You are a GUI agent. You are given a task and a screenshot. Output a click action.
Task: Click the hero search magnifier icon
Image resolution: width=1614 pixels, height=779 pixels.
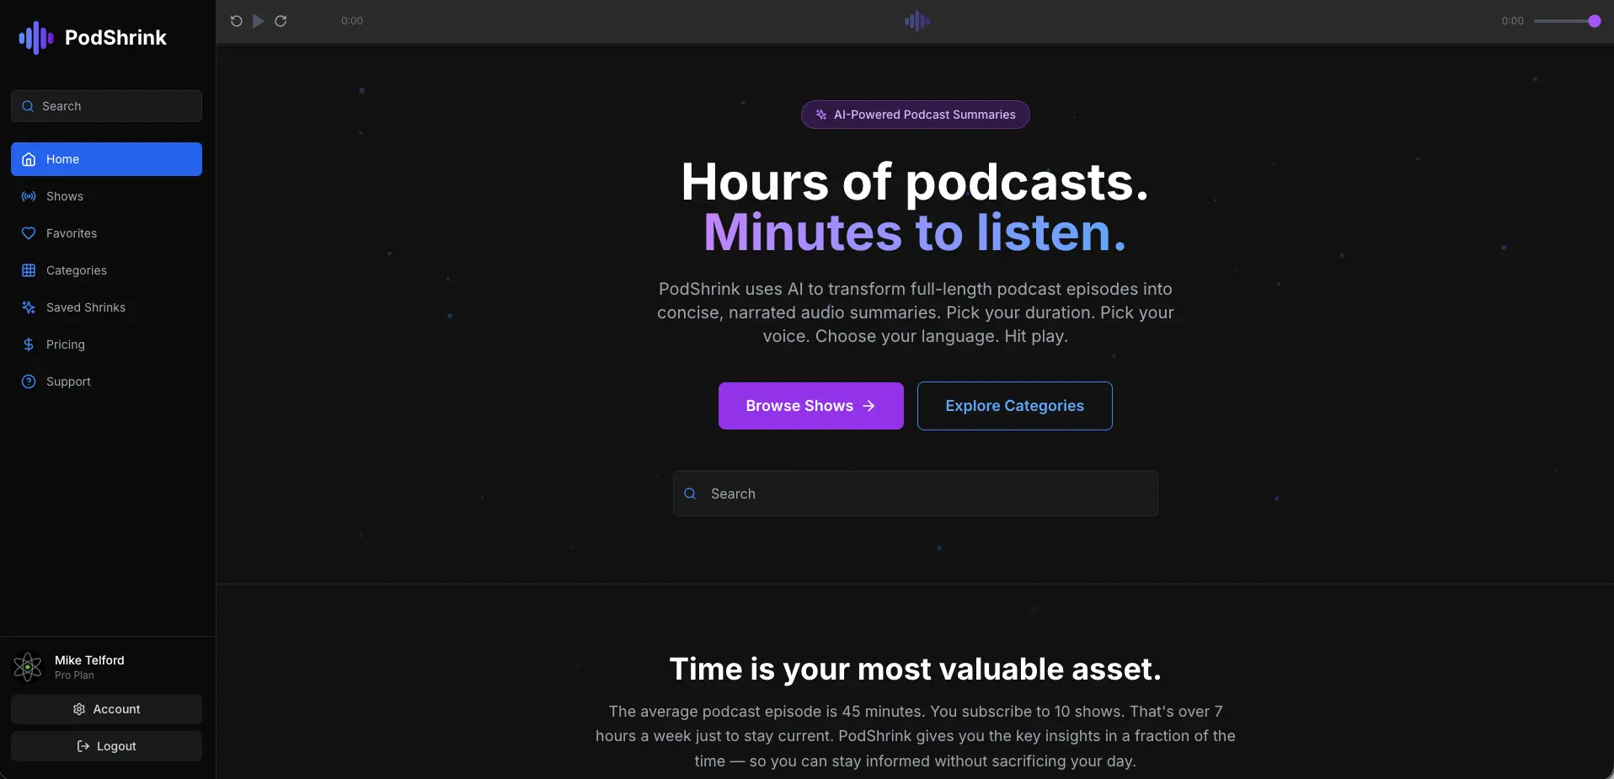[x=690, y=494]
